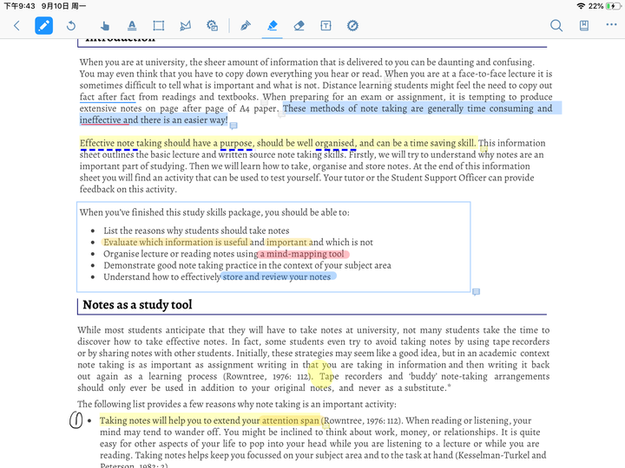The height and width of the screenshot is (468, 625).
Task: Select the pointing hand tool
Action: tap(105, 26)
